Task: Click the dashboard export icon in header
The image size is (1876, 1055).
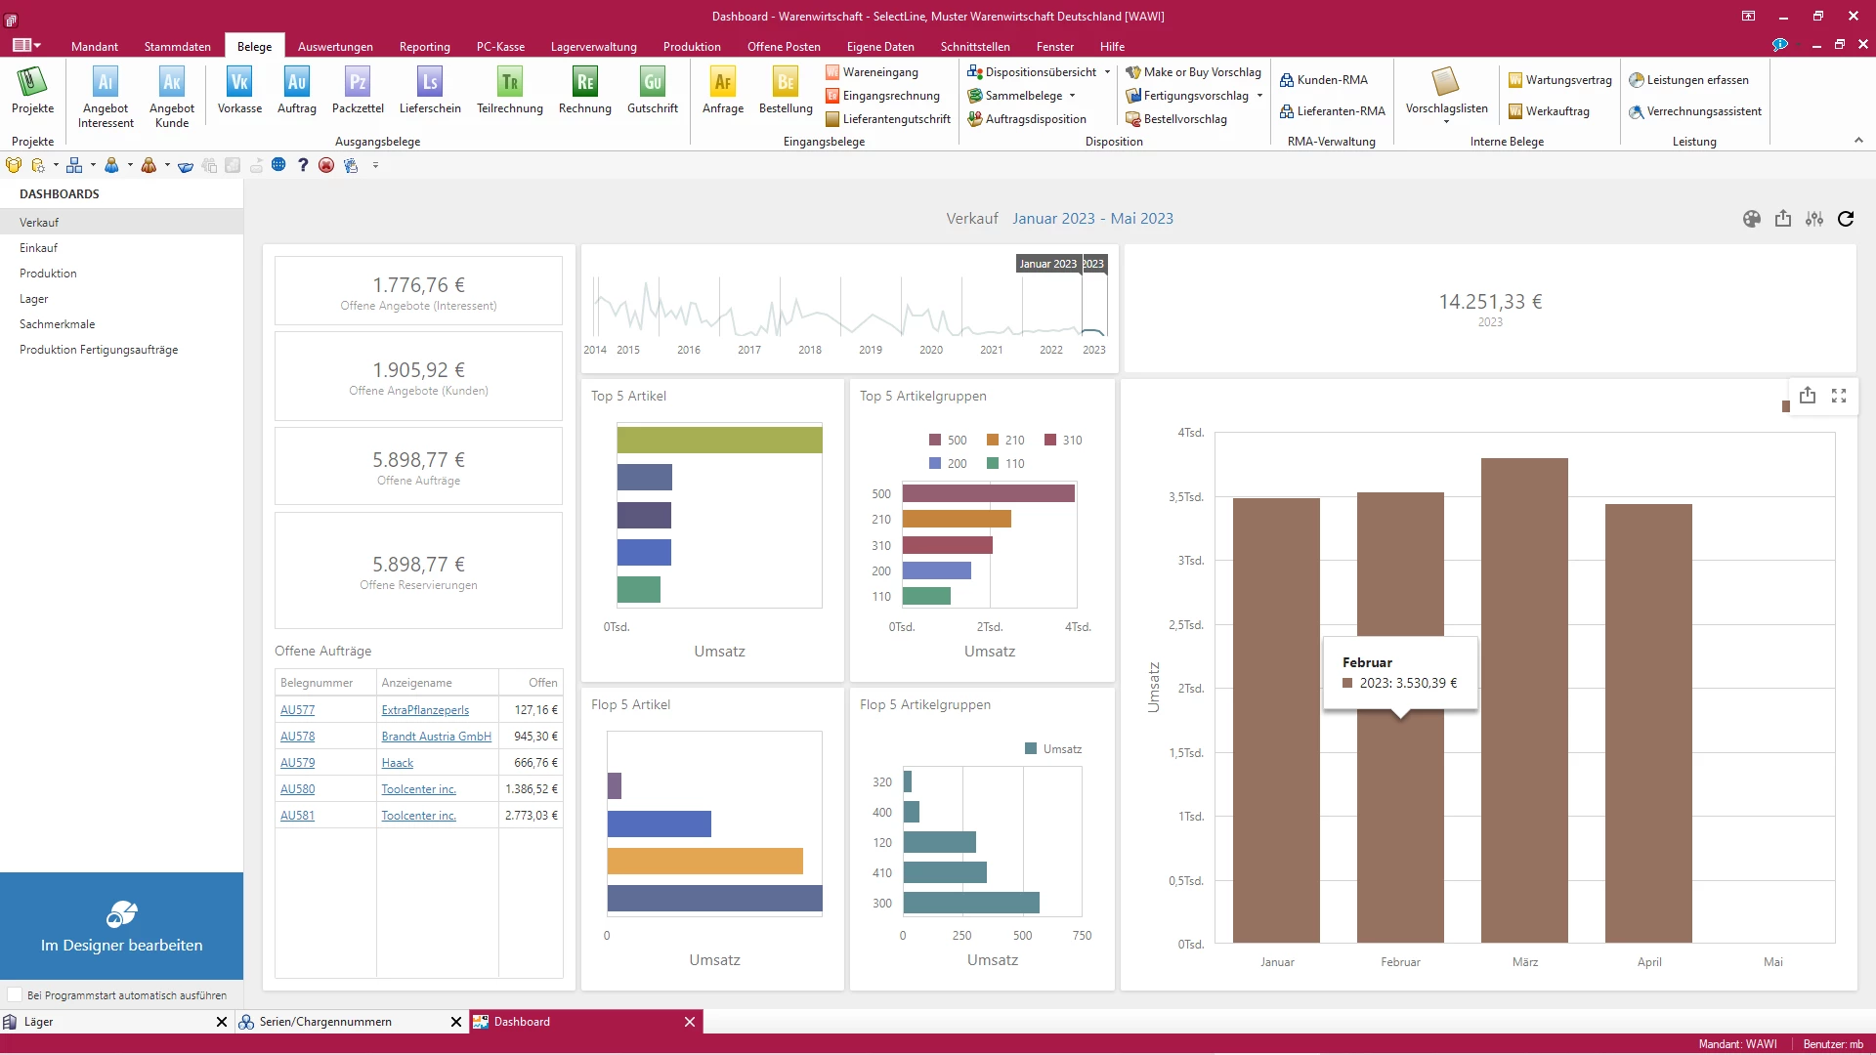Action: (x=1783, y=219)
